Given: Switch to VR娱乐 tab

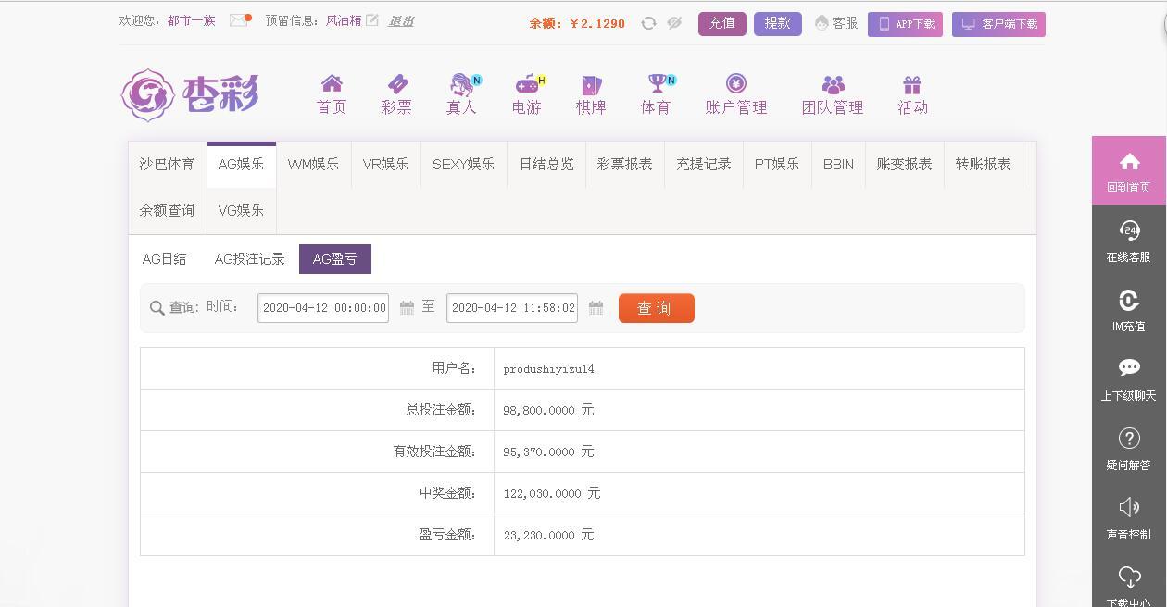Looking at the screenshot, I should click(x=385, y=165).
